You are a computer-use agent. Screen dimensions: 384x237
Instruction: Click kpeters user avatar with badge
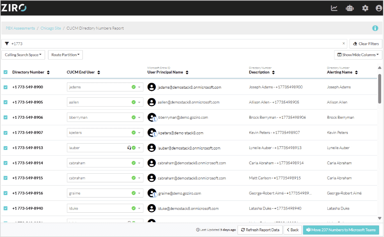[x=152, y=133]
